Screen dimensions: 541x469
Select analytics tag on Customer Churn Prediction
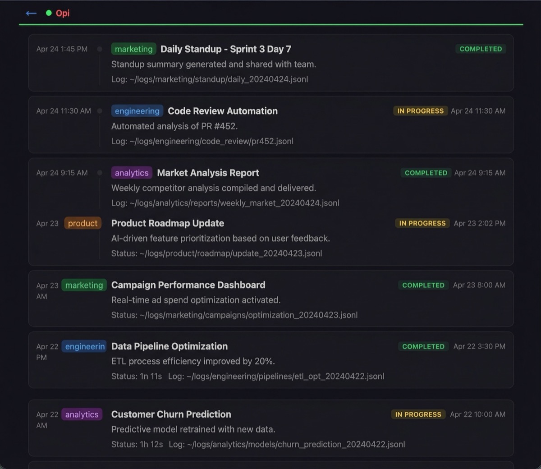tap(82, 414)
